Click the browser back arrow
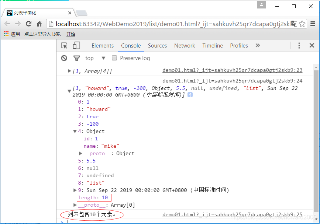This screenshot has height=224, width=320. click(7, 24)
